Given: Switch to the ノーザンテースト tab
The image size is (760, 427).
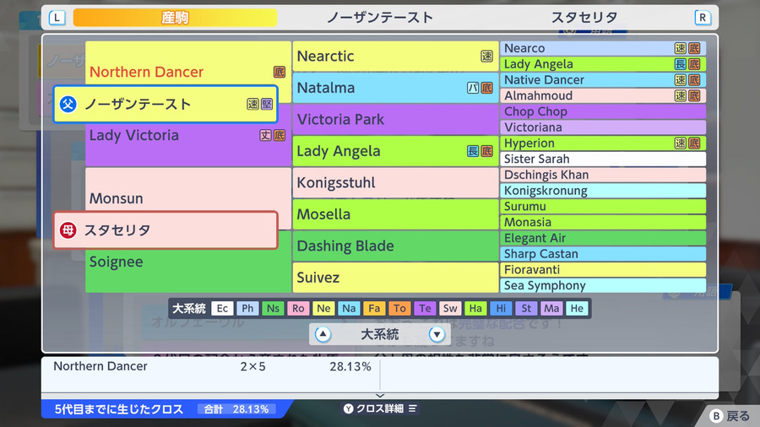Looking at the screenshot, I should [379, 18].
